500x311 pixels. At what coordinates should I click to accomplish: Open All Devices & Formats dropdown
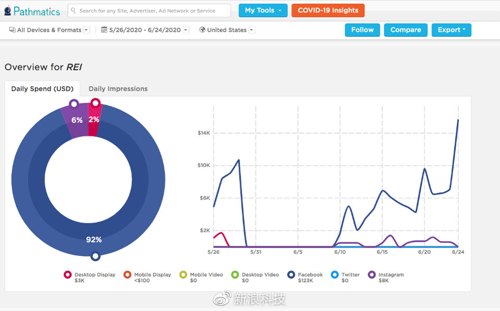point(86,30)
